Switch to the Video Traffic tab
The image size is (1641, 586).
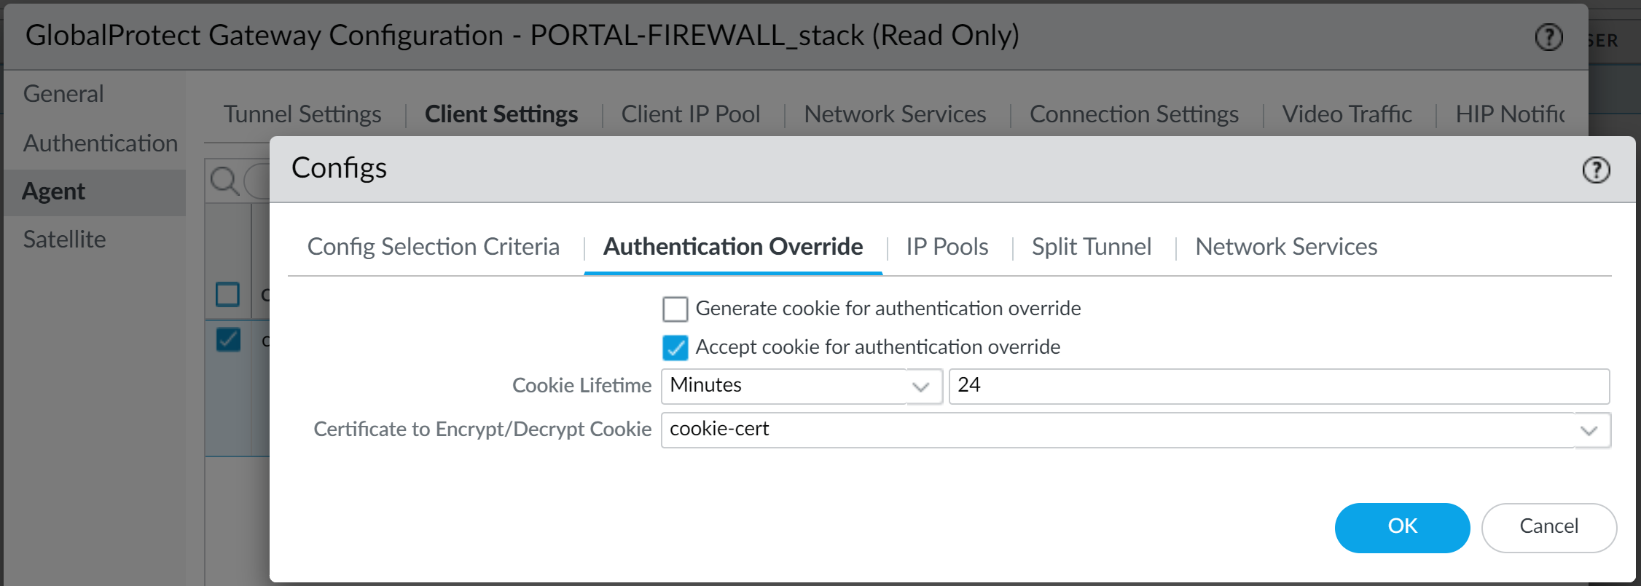1345,114
